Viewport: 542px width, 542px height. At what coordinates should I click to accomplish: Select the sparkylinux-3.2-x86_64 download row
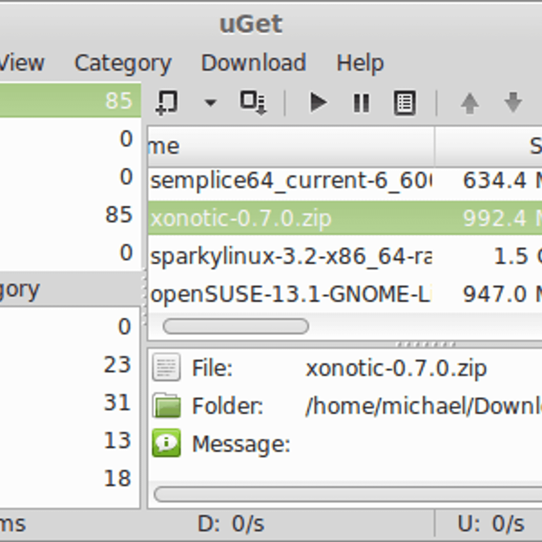tap(345, 256)
